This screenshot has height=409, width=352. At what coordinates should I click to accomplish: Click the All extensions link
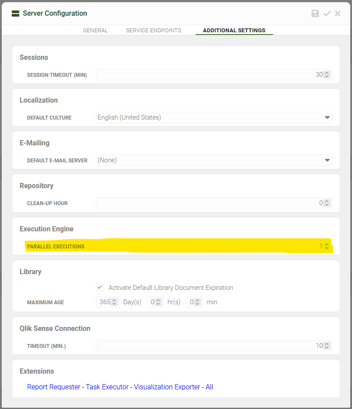point(209,387)
